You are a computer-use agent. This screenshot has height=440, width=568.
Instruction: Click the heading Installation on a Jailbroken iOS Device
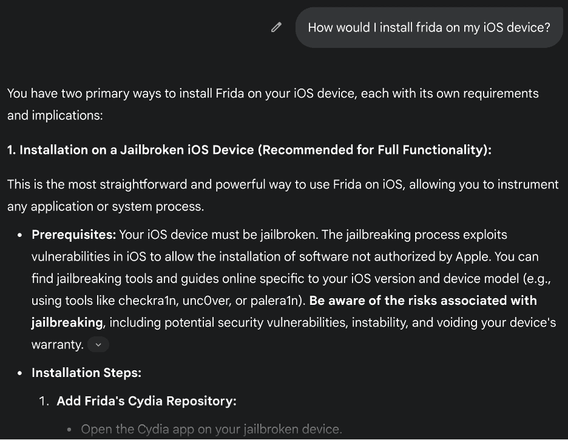point(249,150)
